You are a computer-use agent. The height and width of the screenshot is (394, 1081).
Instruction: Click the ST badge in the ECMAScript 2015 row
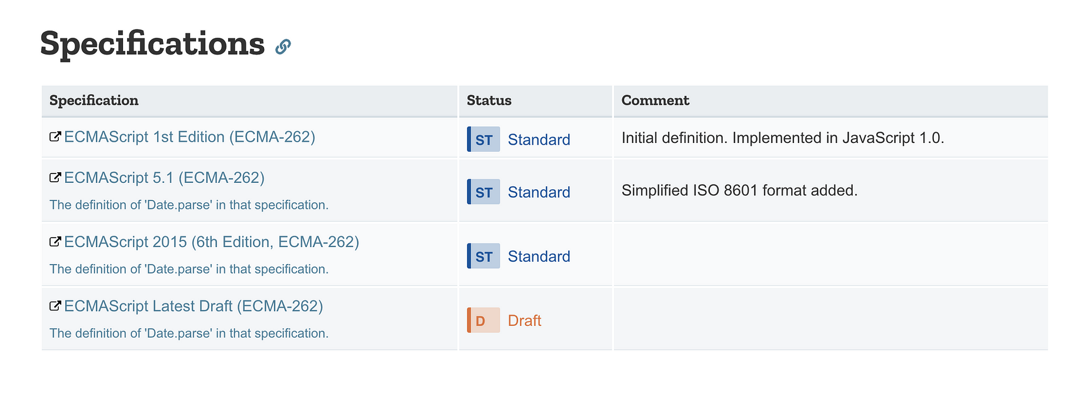point(483,256)
